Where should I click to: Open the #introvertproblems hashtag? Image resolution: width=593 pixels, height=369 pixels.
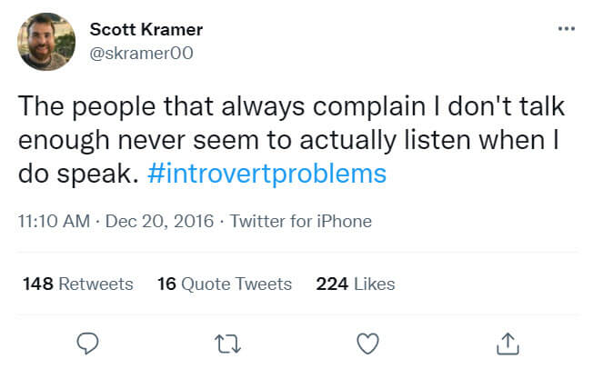[266, 173]
